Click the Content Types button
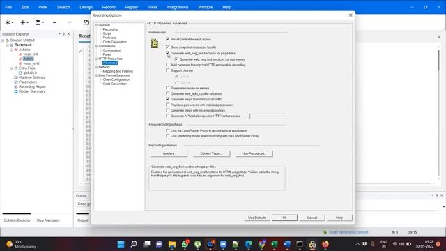The height and width of the screenshot is (251, 446). [211, 153]
